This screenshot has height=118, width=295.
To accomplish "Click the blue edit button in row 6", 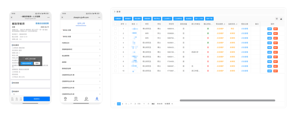I will (269, 52).
